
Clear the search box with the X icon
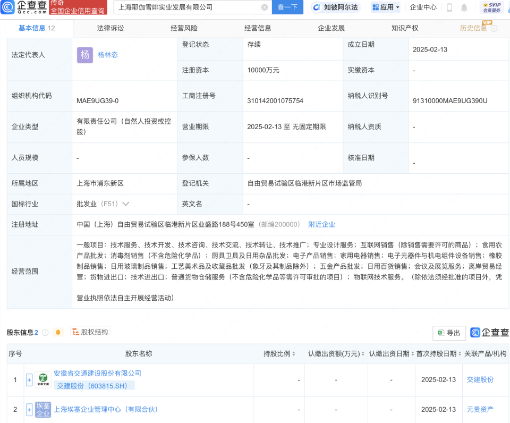[265, 7]
